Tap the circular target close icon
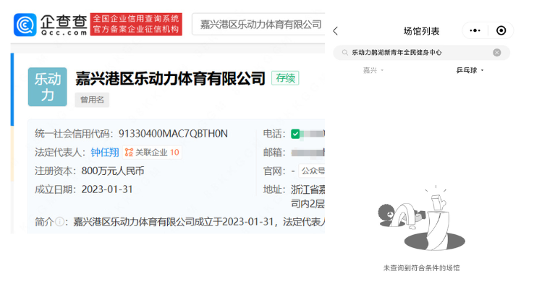Screen dimensions: 534x287 [501, 30]
